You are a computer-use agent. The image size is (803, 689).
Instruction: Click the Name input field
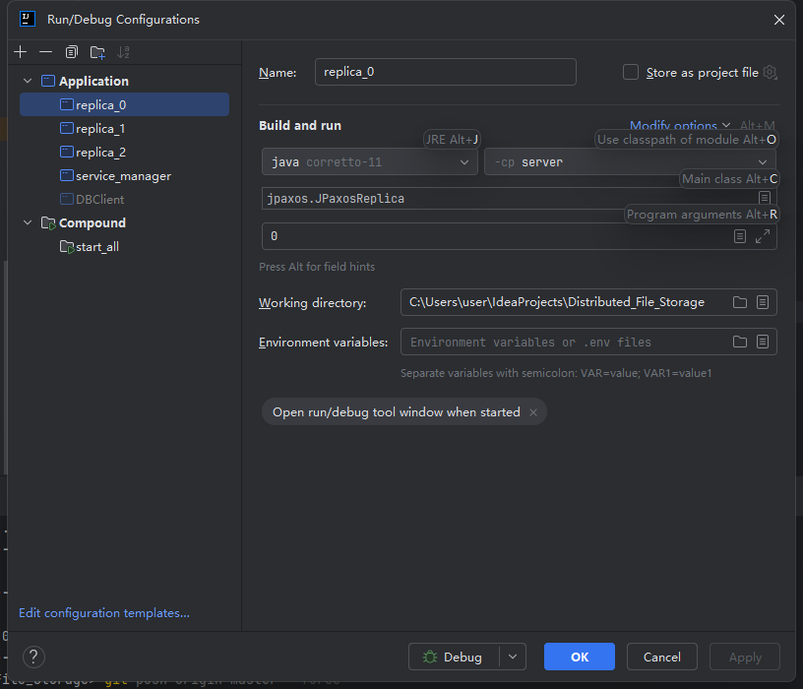tap(446, 72)
